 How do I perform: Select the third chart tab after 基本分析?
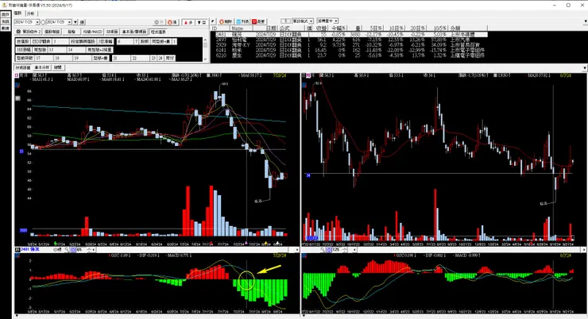(x=58, y=67)
